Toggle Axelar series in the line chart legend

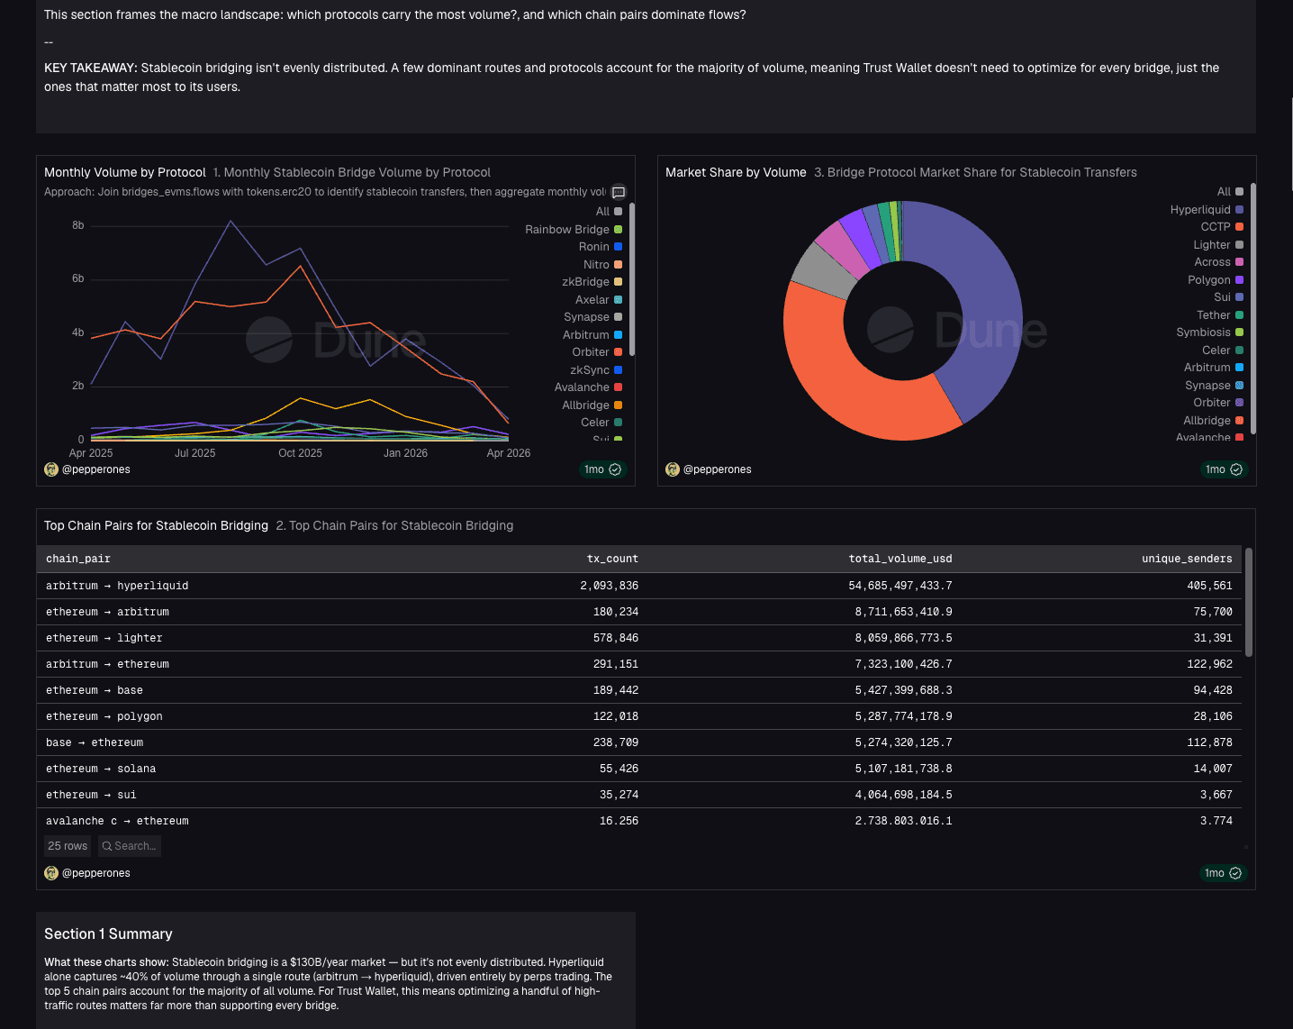[x=599, y=300]
